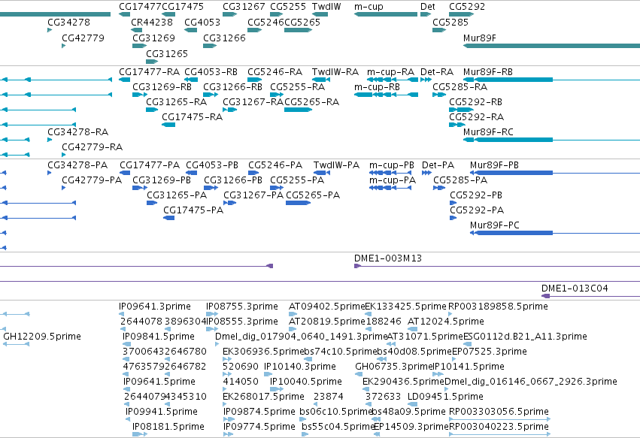Select the CG5285 gene label
640x438 pixels.
[450, 23]
